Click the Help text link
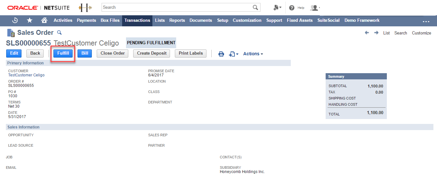 point(301,8)
